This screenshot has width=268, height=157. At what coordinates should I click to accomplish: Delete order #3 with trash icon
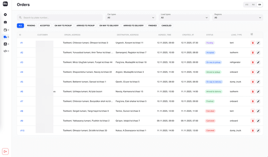click(x=253, y=62)
